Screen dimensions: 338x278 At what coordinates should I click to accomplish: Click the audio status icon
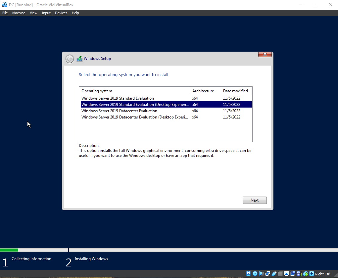click(261, 273)
